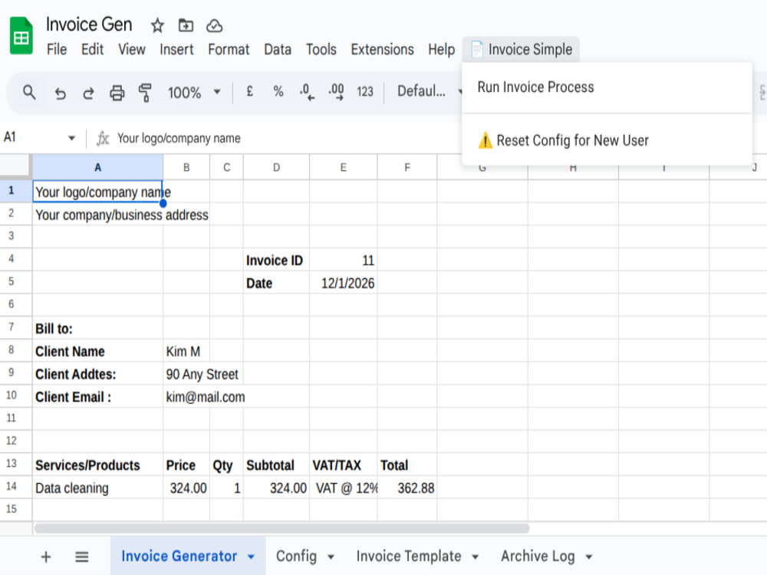The height and width of the screenshot is (575, 767).
Task: Select column A header
Action: [x=98, y=167]
